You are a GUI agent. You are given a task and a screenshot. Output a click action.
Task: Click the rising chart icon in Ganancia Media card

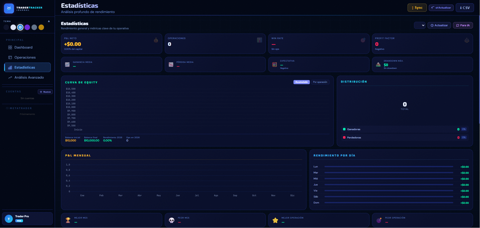tap(67, 65)
